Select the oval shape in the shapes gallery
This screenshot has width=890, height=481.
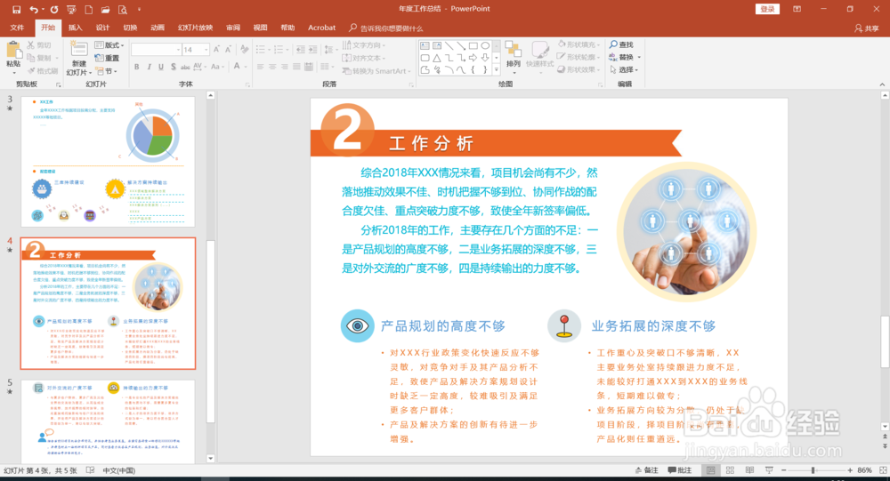(x=485, y=45)
